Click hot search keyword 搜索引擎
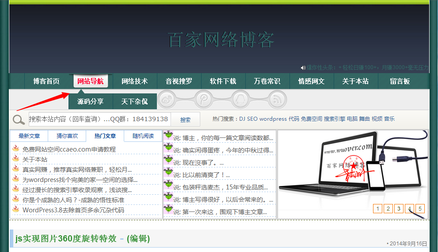 [335, 119]
